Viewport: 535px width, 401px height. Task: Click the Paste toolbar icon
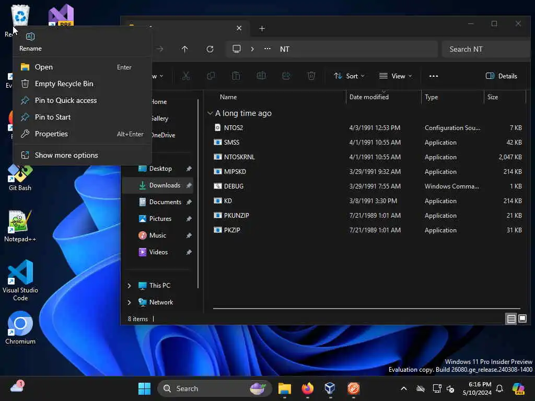click(x=236, y=76)
